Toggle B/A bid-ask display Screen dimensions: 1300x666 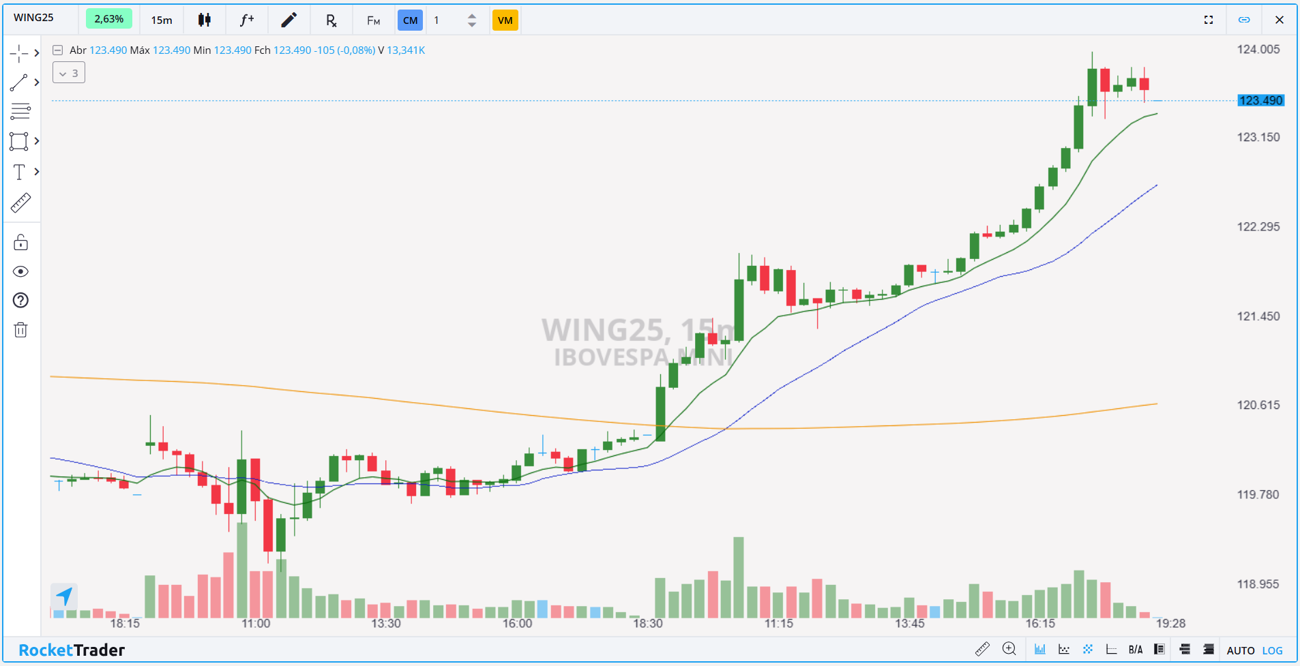1136,650
